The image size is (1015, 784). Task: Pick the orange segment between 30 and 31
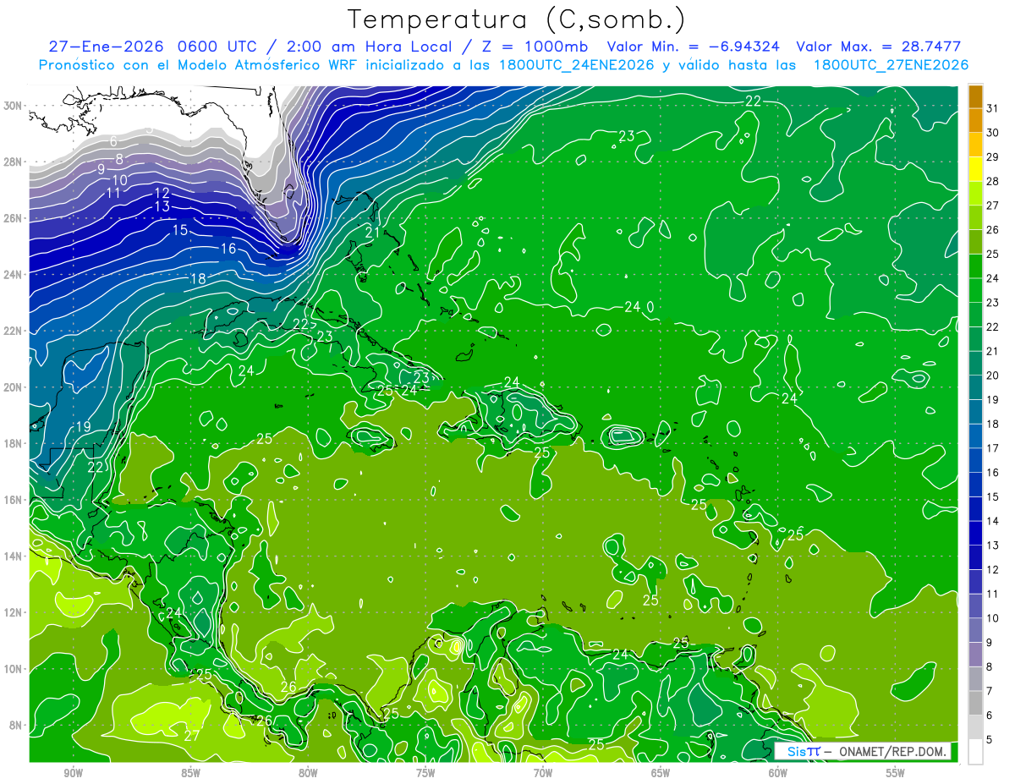click(975, 120)
